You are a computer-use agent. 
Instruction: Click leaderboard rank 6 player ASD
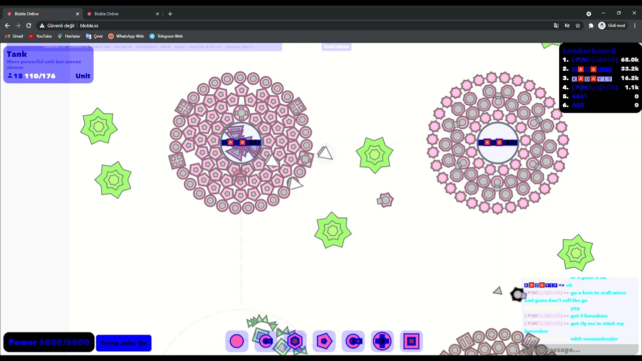578,105
